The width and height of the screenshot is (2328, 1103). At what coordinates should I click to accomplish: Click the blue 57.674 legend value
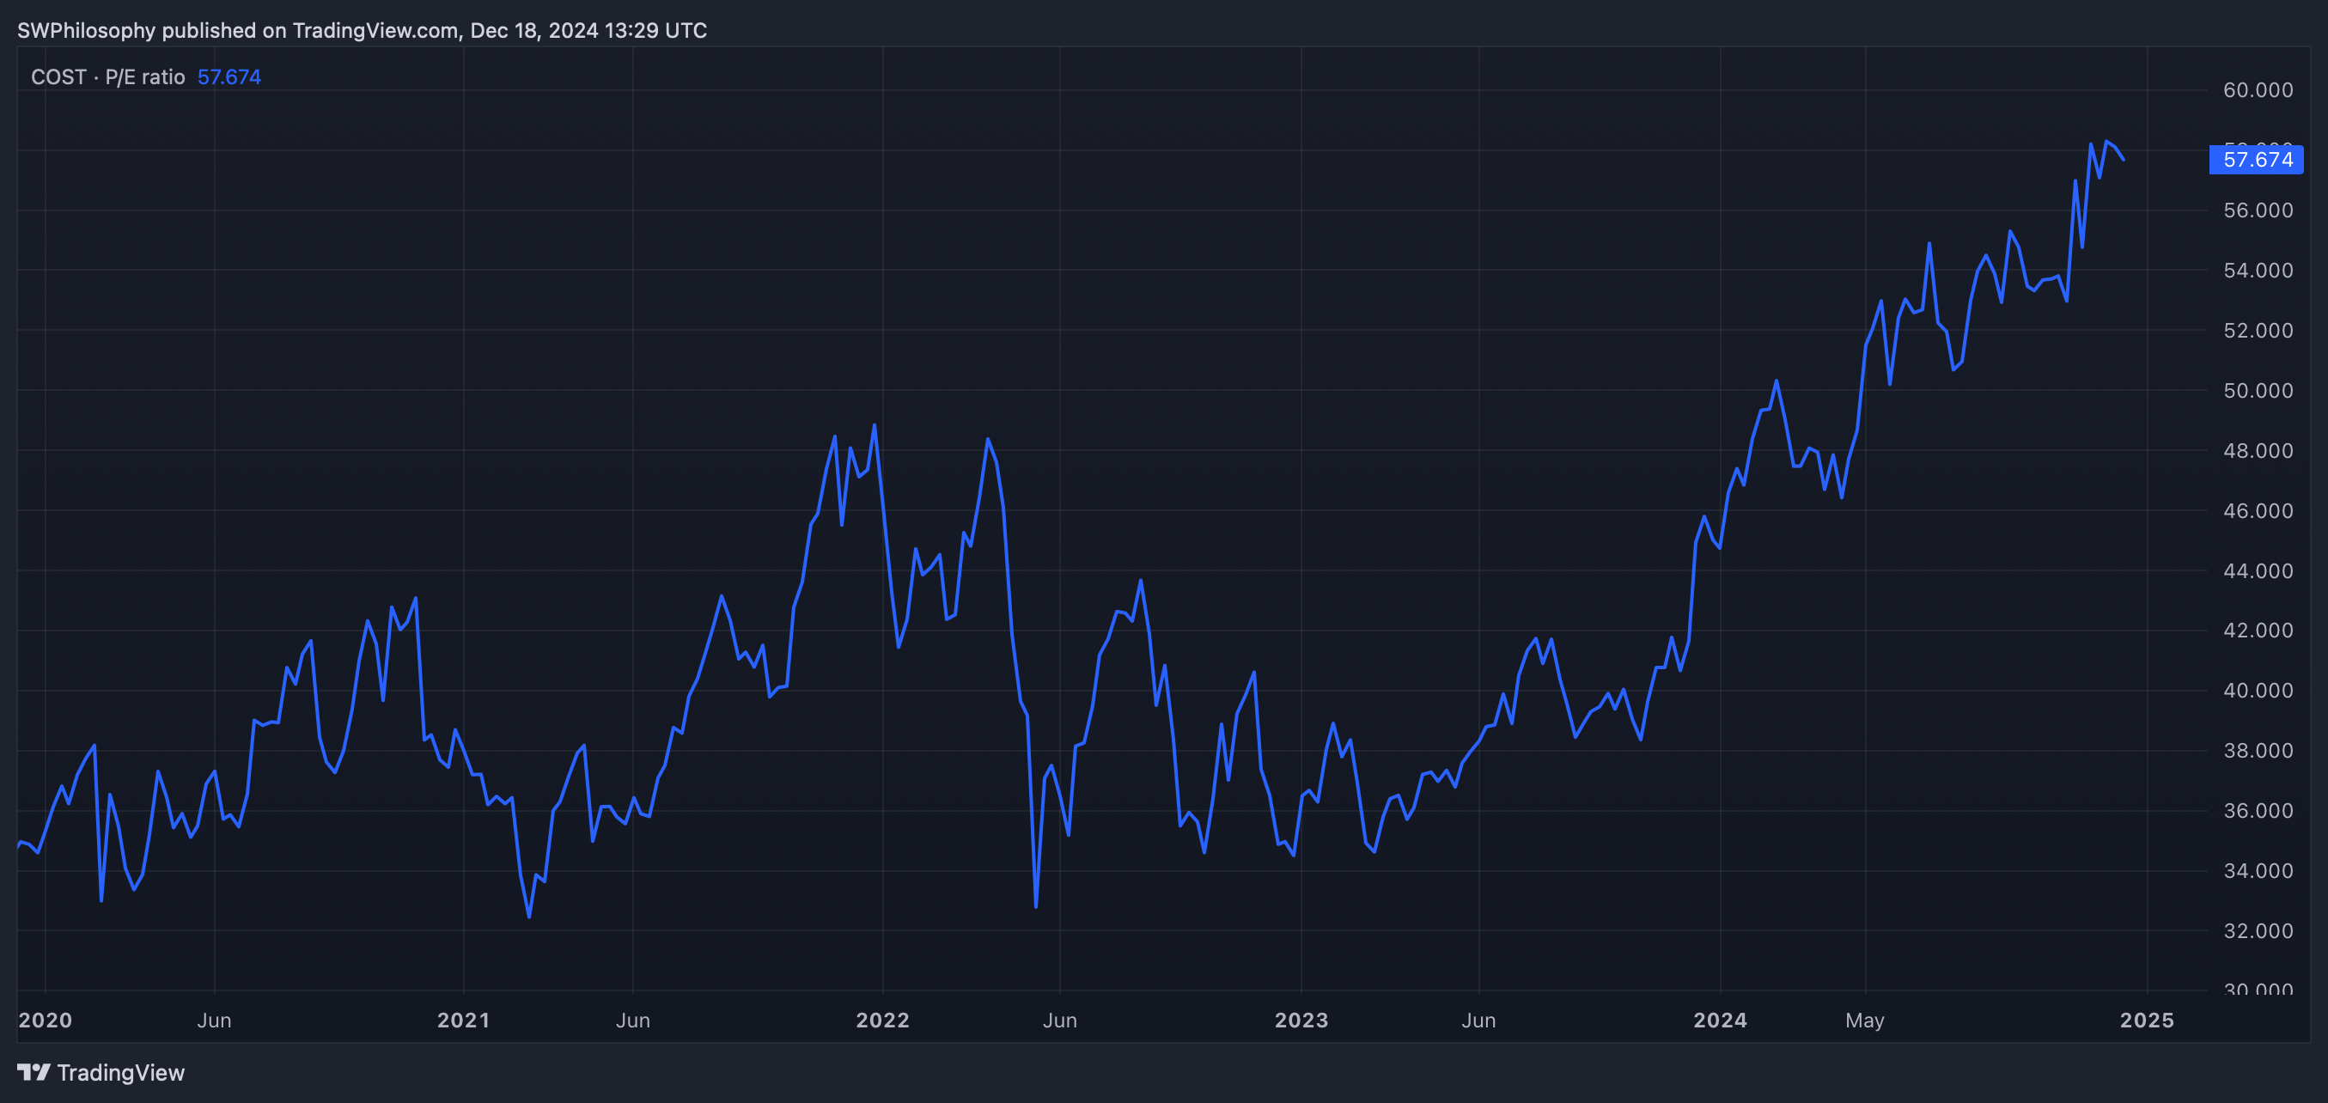tap(229, 76)
